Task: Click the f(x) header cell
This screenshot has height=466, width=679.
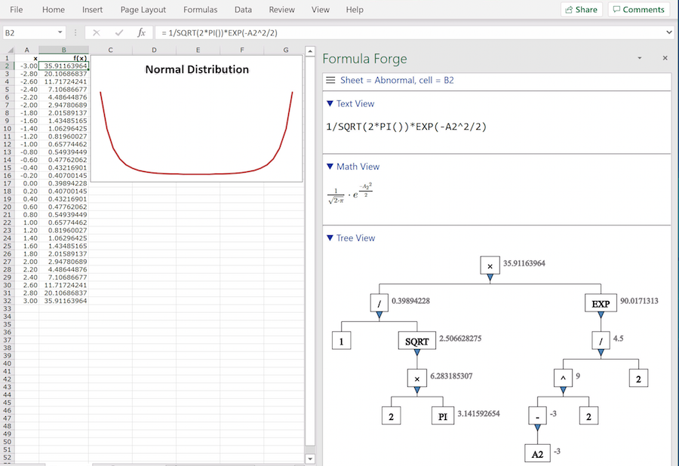Action: point(63,58)
